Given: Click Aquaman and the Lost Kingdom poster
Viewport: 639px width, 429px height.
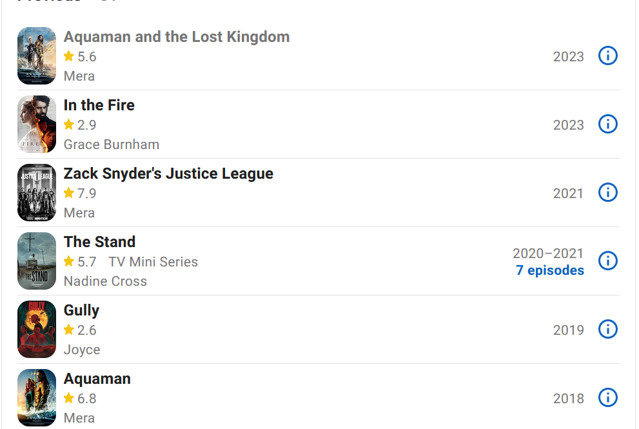Looking at the screenshot, I should pos(37,56).
